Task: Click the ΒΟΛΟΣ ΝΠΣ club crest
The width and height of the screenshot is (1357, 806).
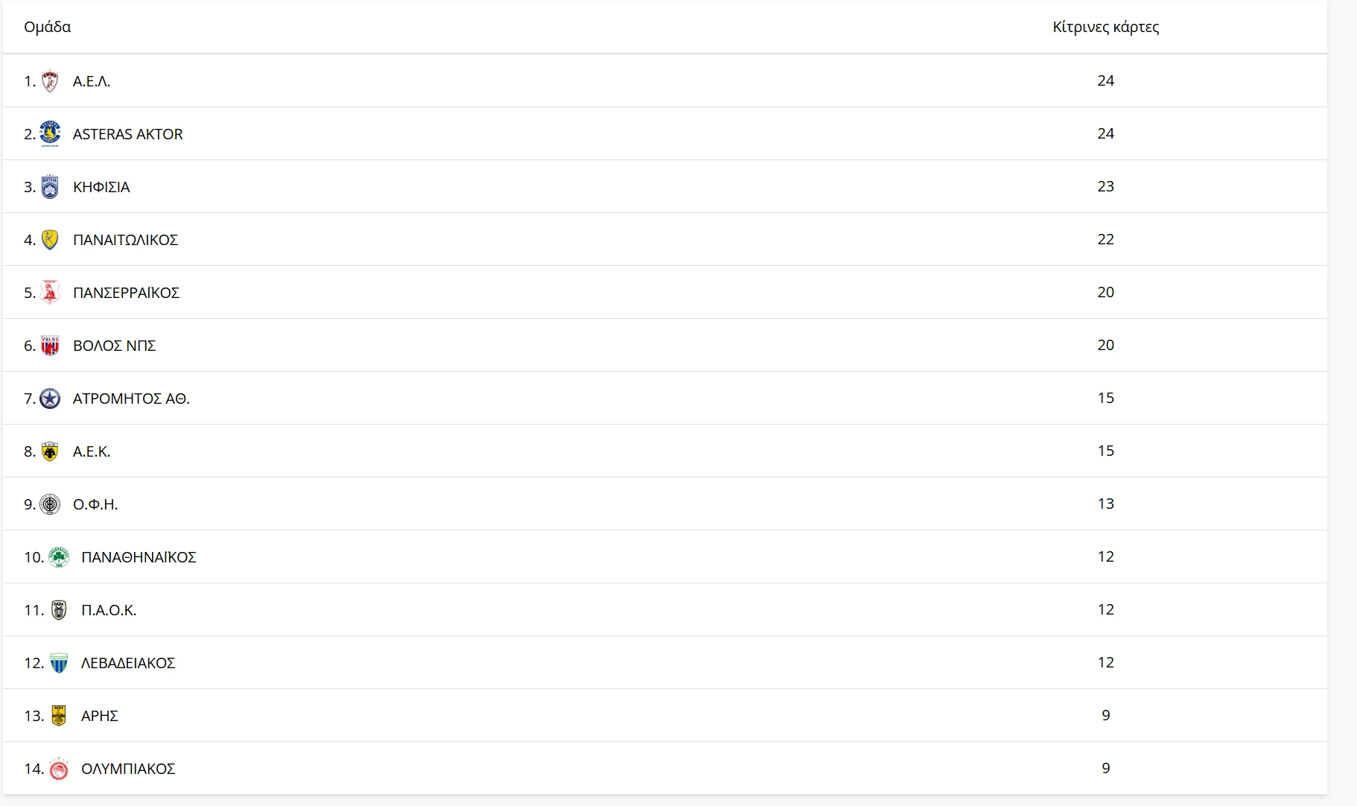Action: [50, 346]
